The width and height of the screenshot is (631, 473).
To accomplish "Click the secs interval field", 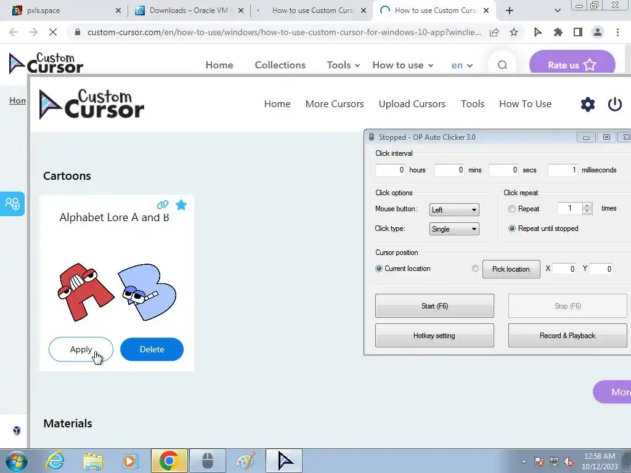I will 504,170.
